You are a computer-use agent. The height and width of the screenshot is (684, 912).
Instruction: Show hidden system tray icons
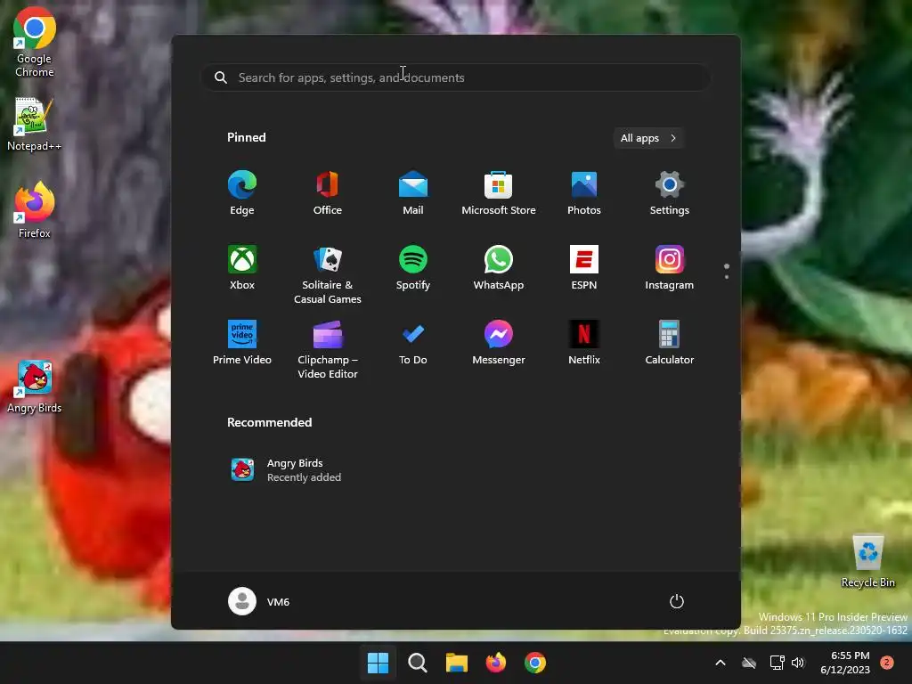click(x=720, y=663)
